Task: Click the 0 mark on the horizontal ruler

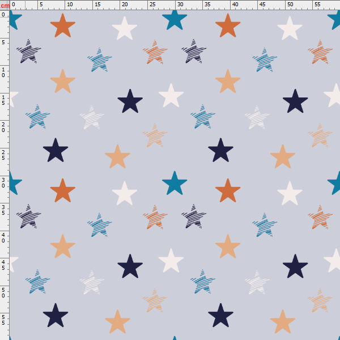Action: coord(14,5)
